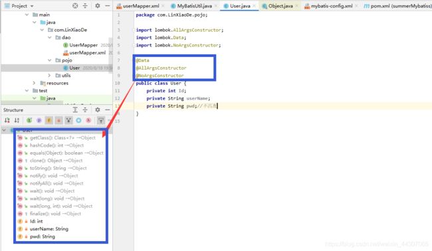Viewport: 432px width, 251px height.
Task: Close the Object.java tab
Action: tap(296, 6)
